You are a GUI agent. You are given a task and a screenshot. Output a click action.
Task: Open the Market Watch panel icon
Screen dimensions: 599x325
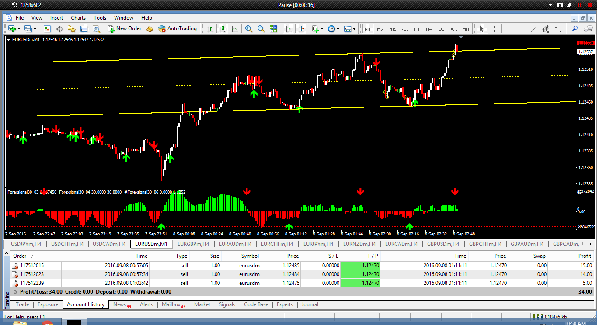coord(47,29)
